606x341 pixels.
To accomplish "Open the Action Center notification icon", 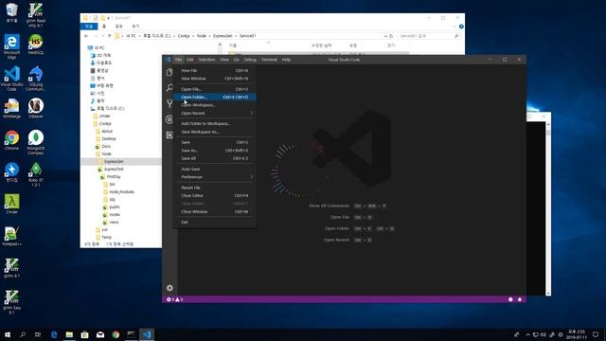I will pos(596,334).
